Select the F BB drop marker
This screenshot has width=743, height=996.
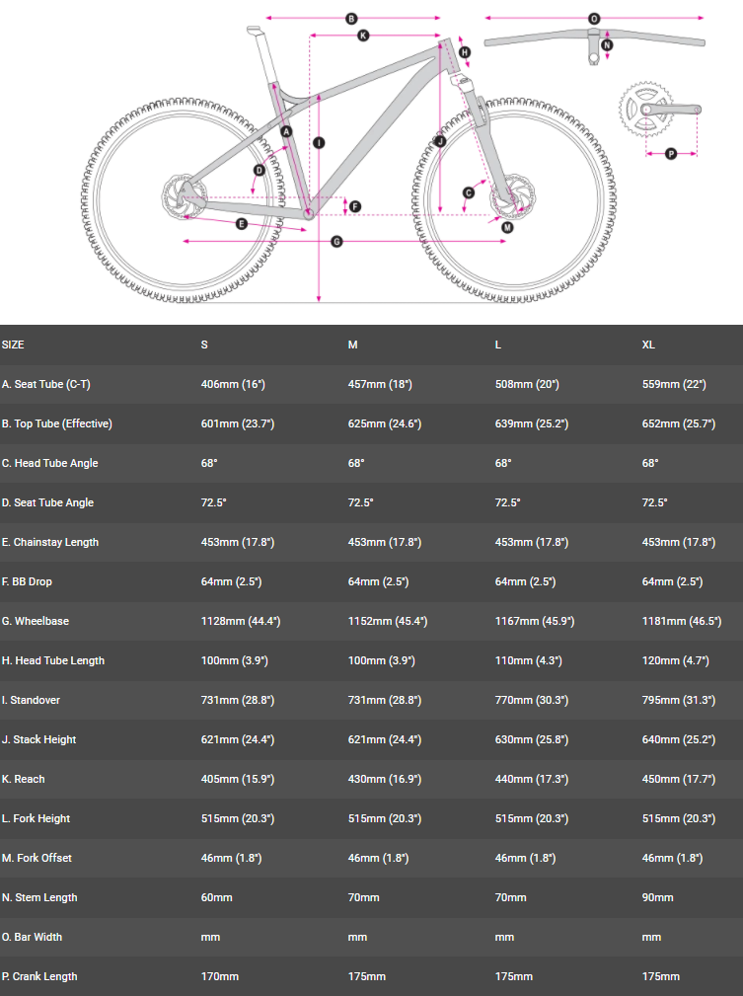[355, 207]
